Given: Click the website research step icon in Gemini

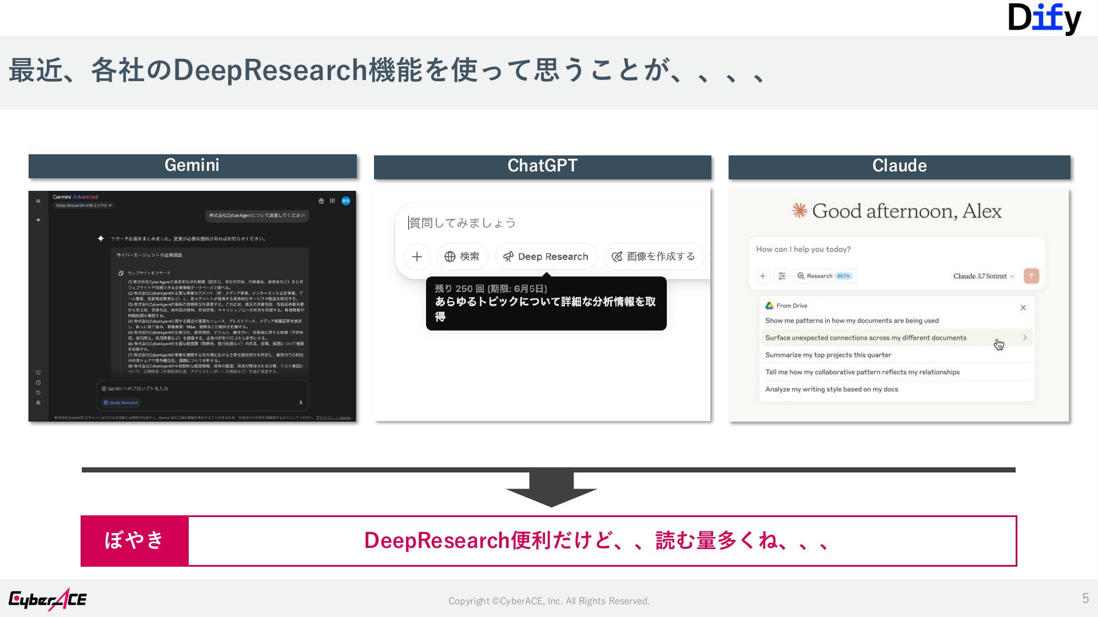Looking at the screenshot, I should [x=121, y=273].
